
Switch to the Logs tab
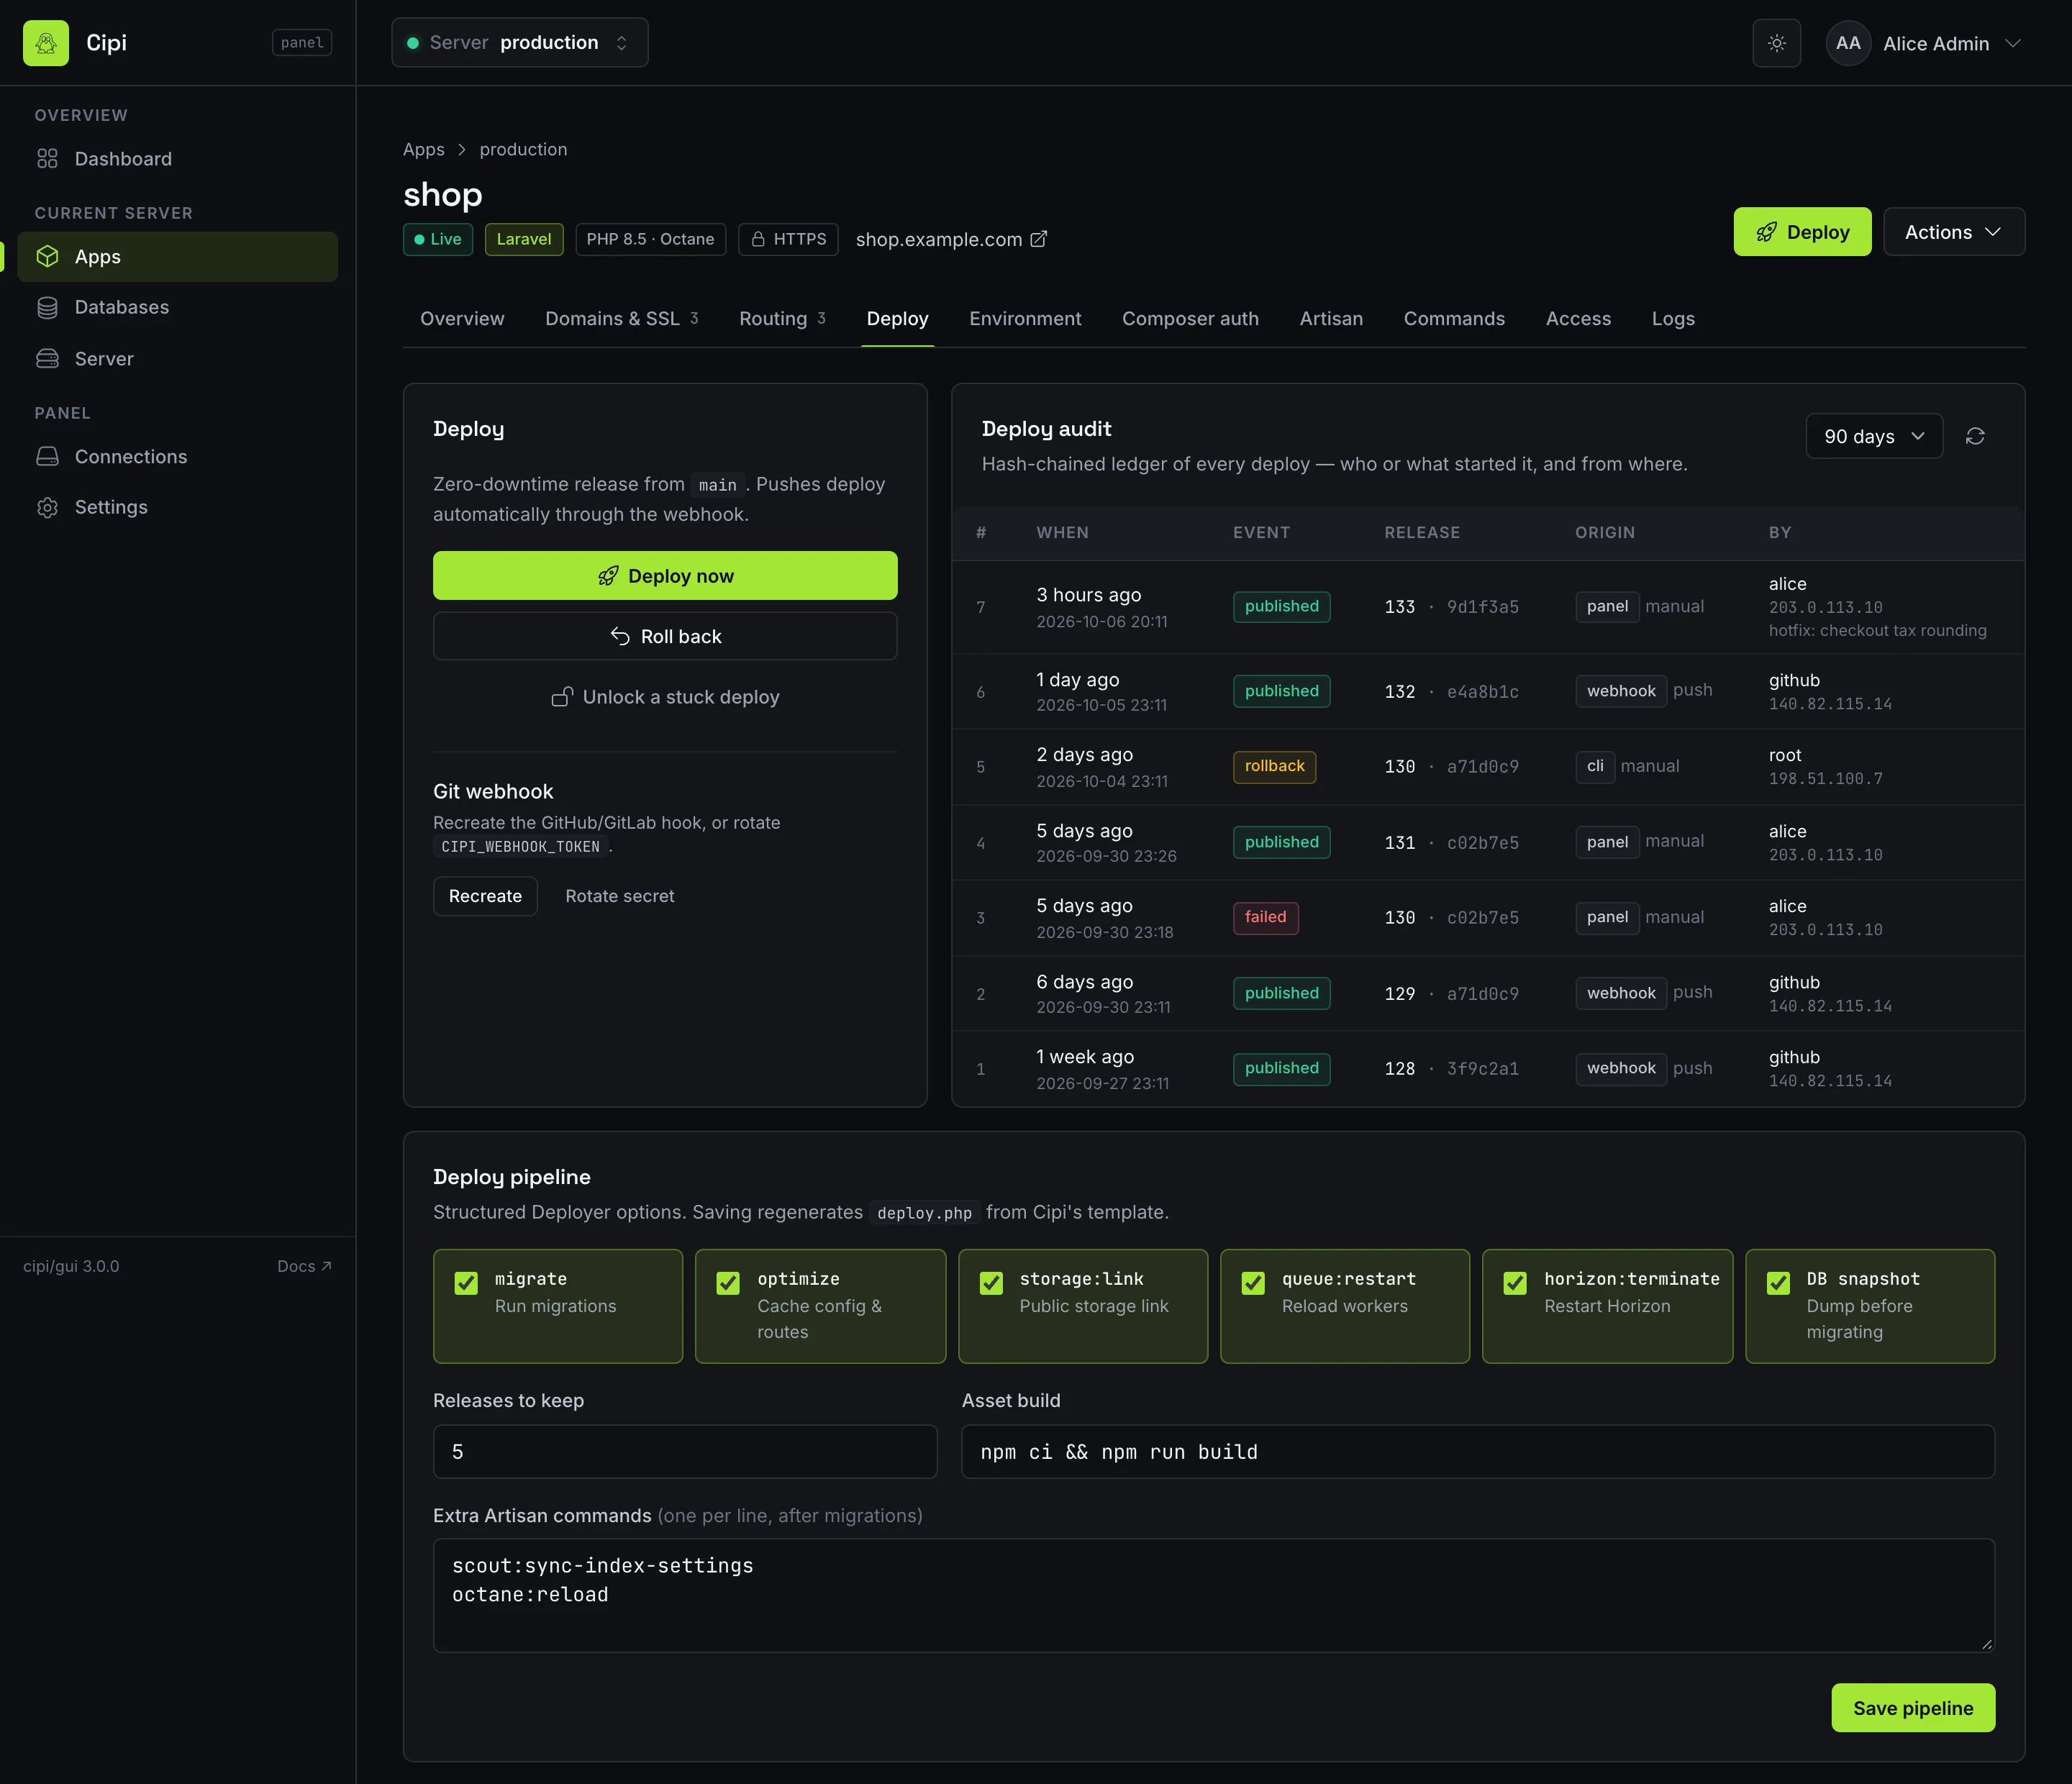[1672, 318]
